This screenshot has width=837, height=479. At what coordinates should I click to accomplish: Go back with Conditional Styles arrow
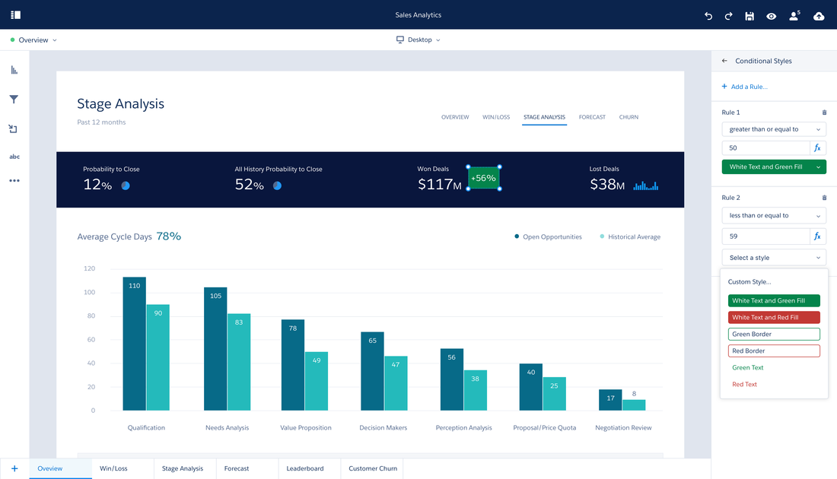724,61
